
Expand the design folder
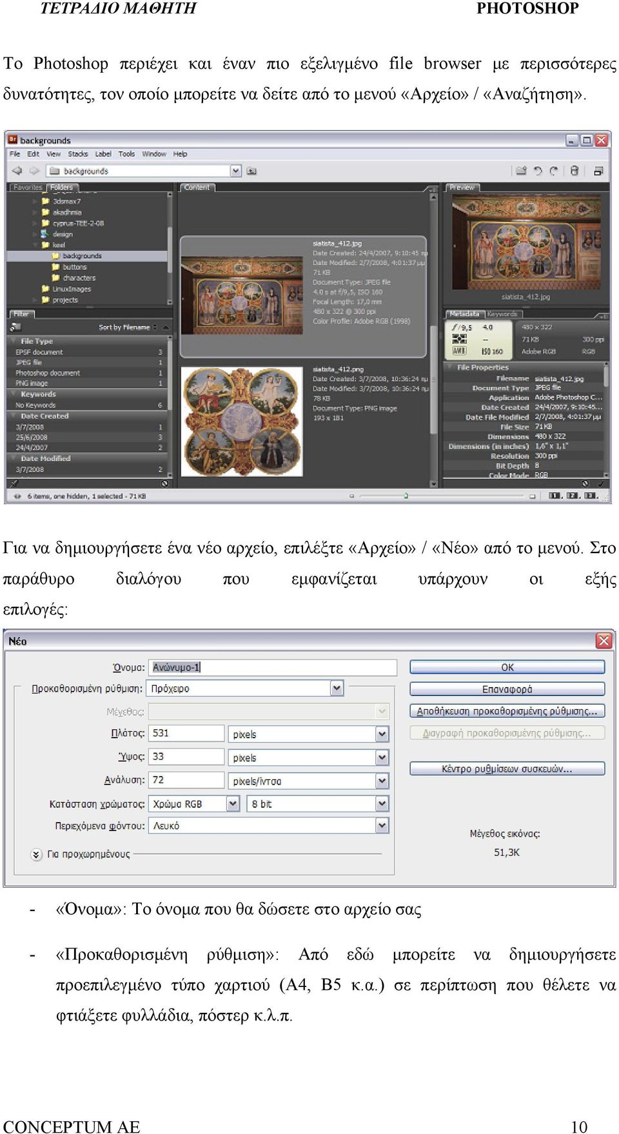35,234
